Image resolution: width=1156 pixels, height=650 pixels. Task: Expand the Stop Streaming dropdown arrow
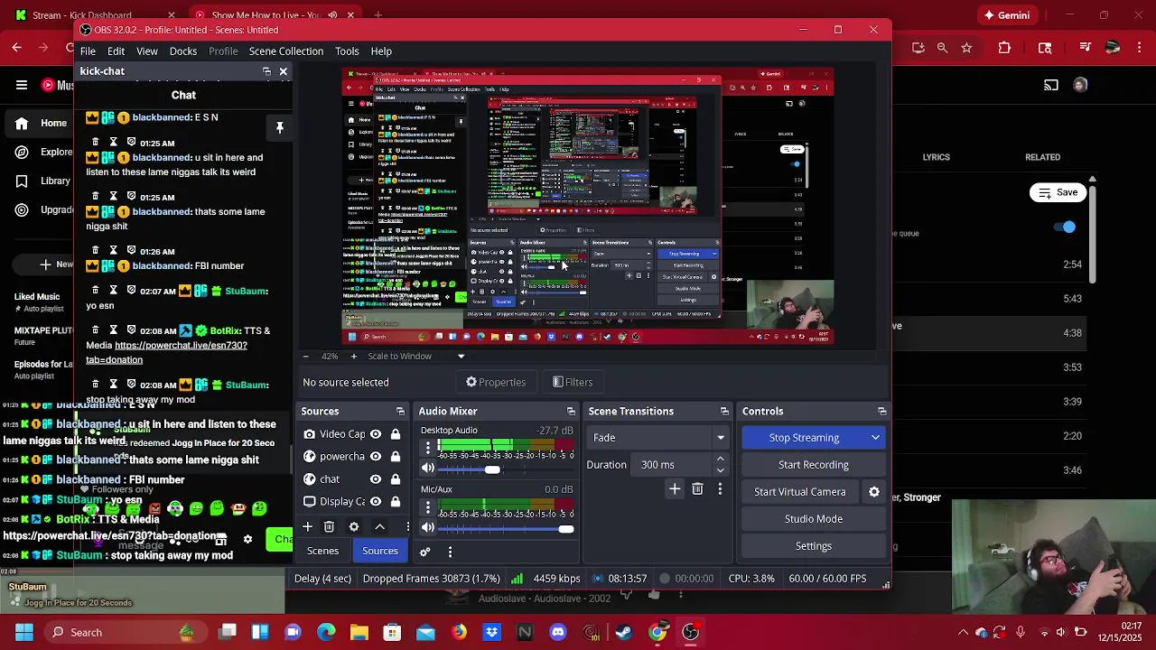pos(875,438)
